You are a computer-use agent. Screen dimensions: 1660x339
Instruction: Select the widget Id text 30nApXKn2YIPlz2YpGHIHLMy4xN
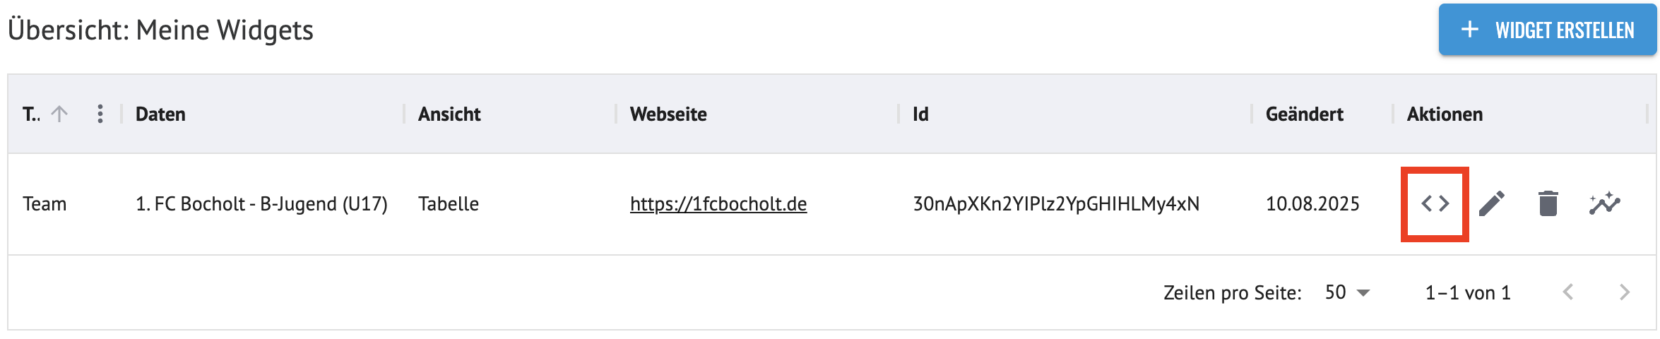coord(1056,204)
